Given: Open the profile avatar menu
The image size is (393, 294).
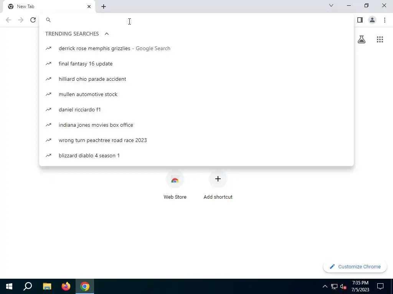Looking at the screenshot, I should coord(372,20).
